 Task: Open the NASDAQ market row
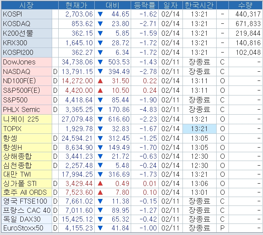(x=131, y=72)
